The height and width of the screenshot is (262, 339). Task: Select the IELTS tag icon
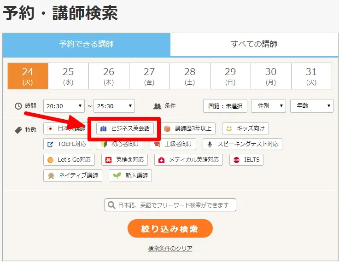pos(237,160)
